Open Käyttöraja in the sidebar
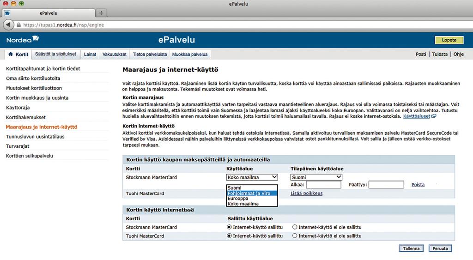Image resolution: width=473 pixels, height=260 pixels. 18,108
